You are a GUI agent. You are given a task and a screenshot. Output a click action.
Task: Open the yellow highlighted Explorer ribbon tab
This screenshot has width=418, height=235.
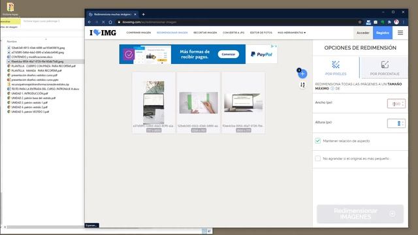point(10,22)
